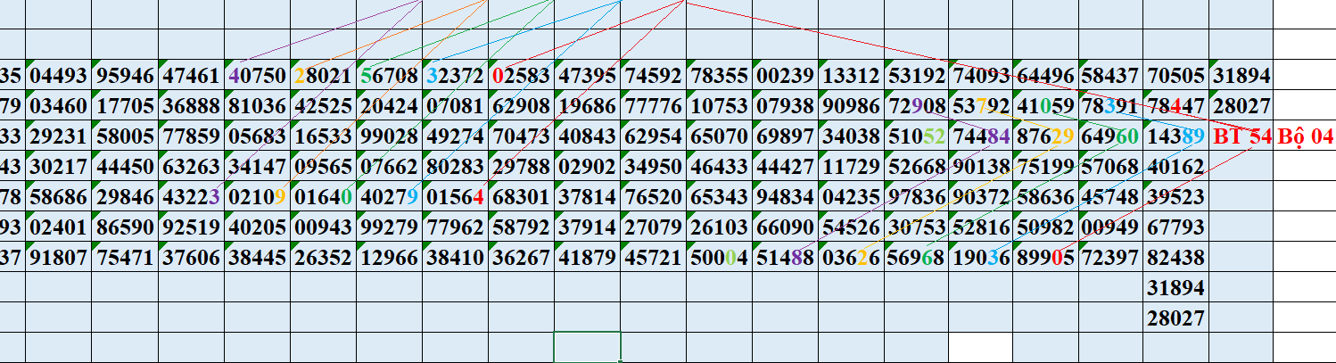Select the cell containing 04493

pyautogui.click(x=58, y=76)
